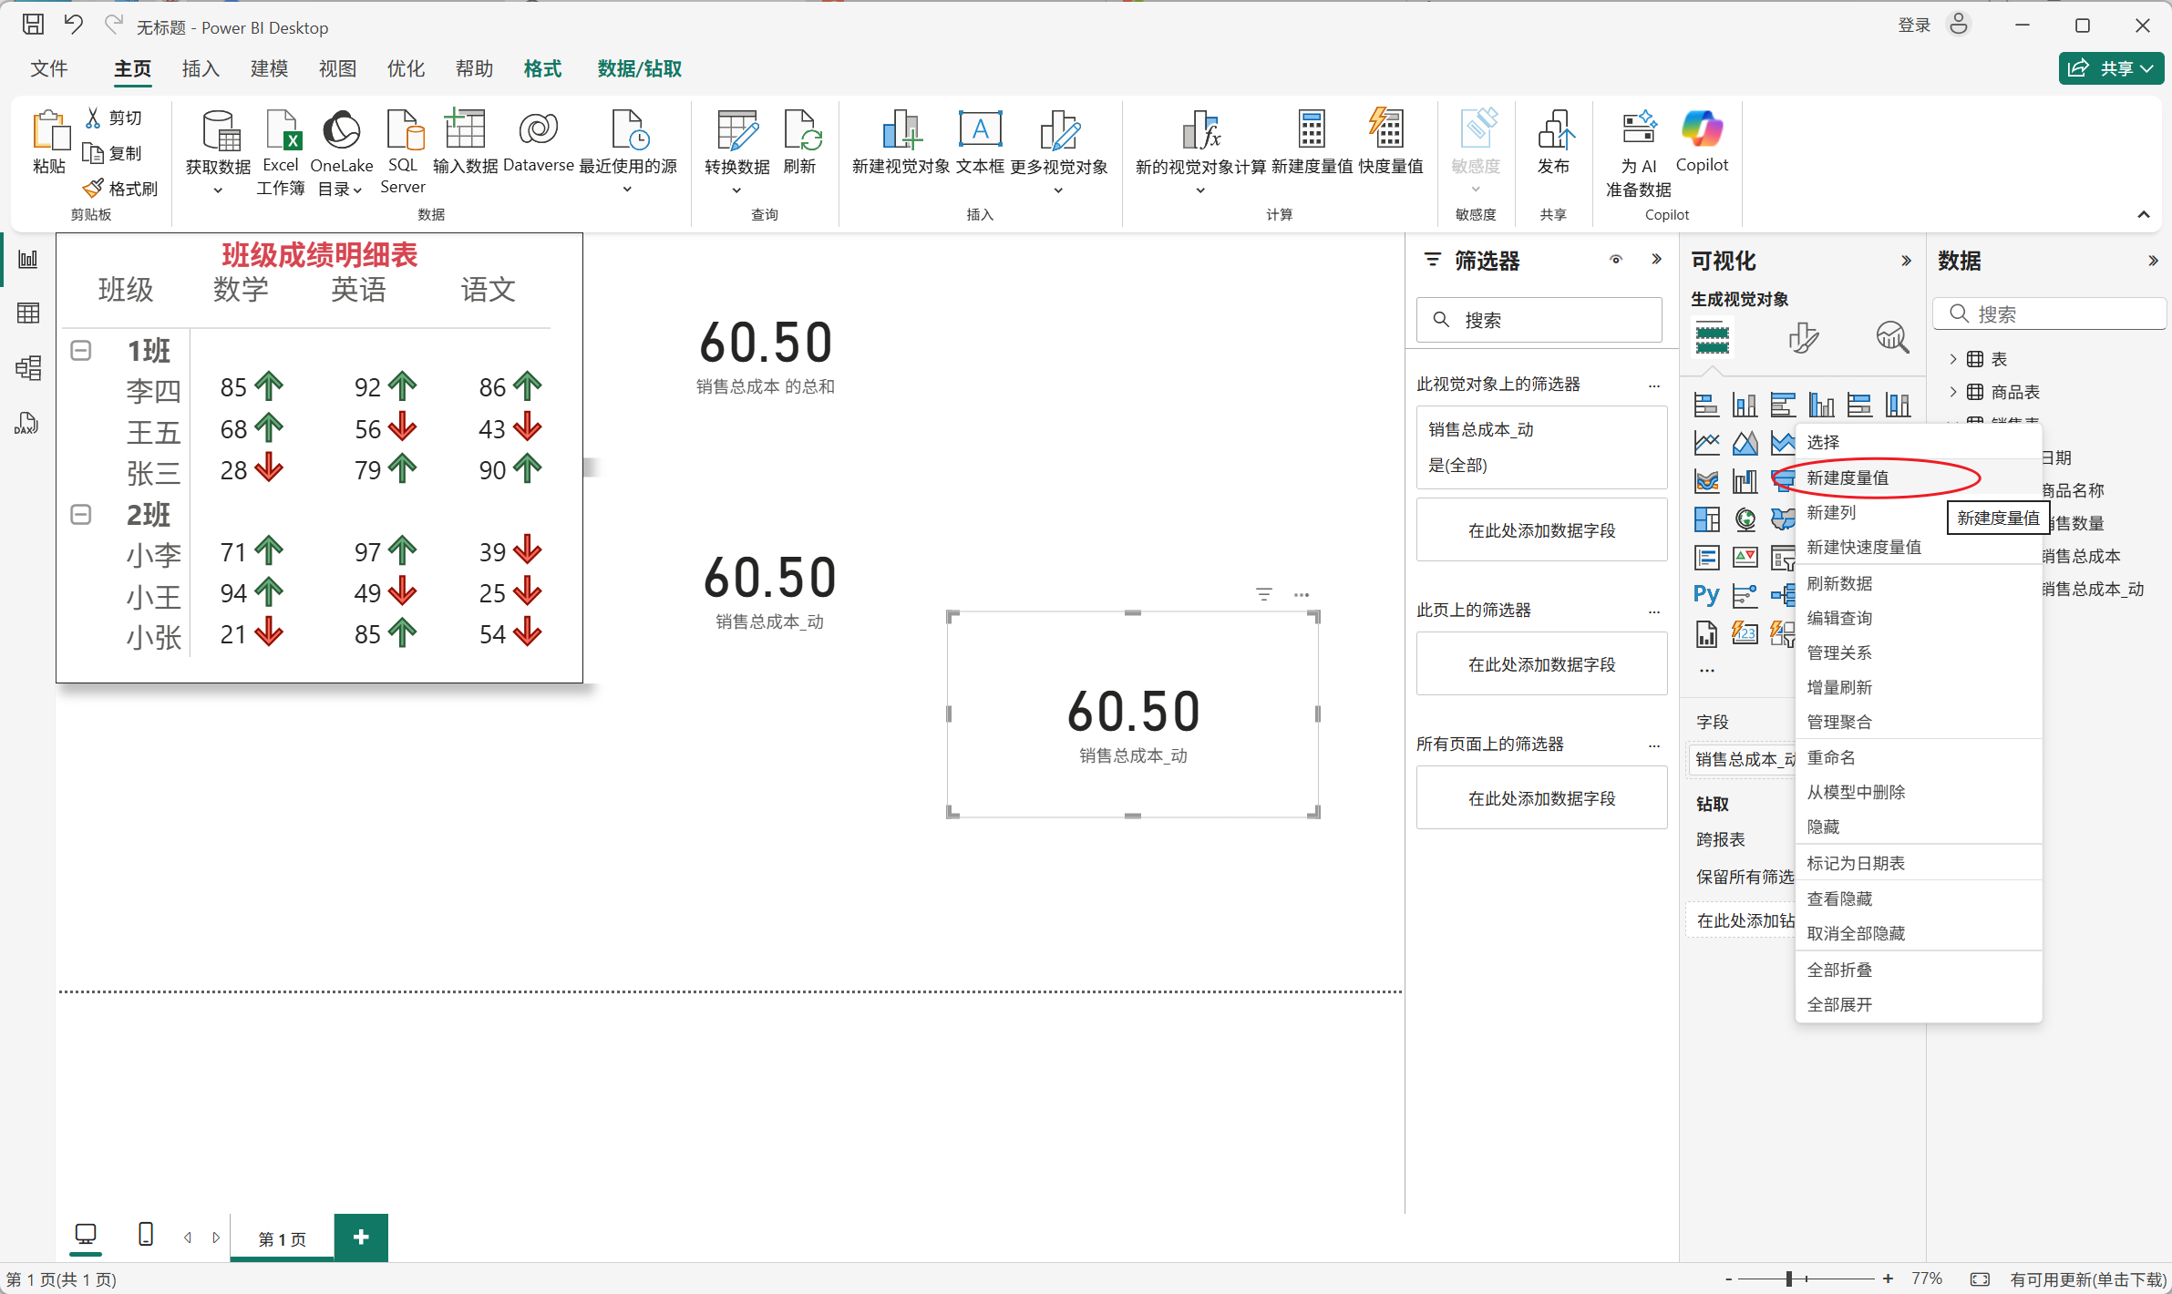
Task: Click the filter pane search box
Action: point(1540,320)
